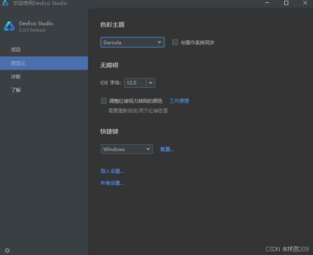Expand the IDE font size arrow

(151, 83)
